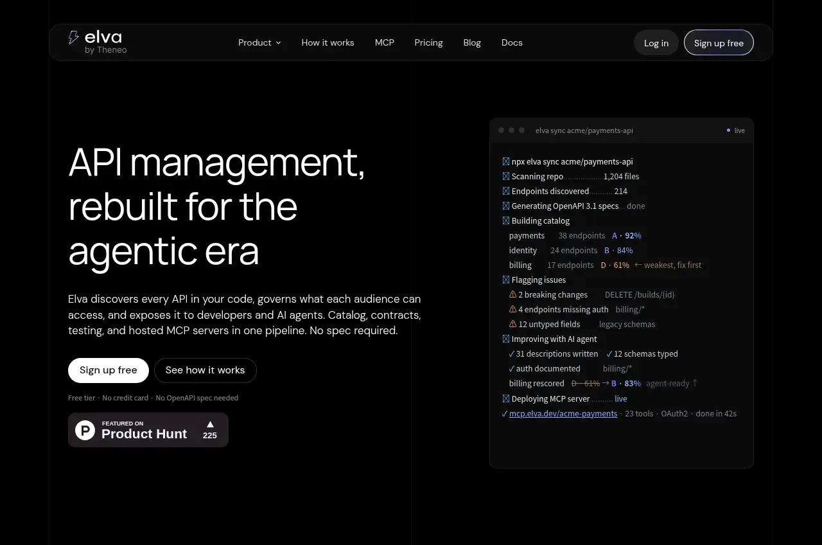Viewport: 822px width, 545px height.
Task: Open the Featured on Product Hunt badge
Action: tap(148, 430)
